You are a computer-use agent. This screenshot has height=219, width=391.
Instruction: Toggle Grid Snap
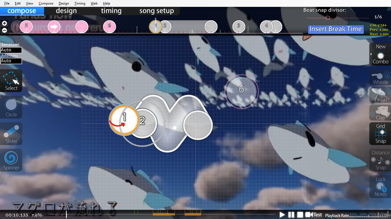380,133
